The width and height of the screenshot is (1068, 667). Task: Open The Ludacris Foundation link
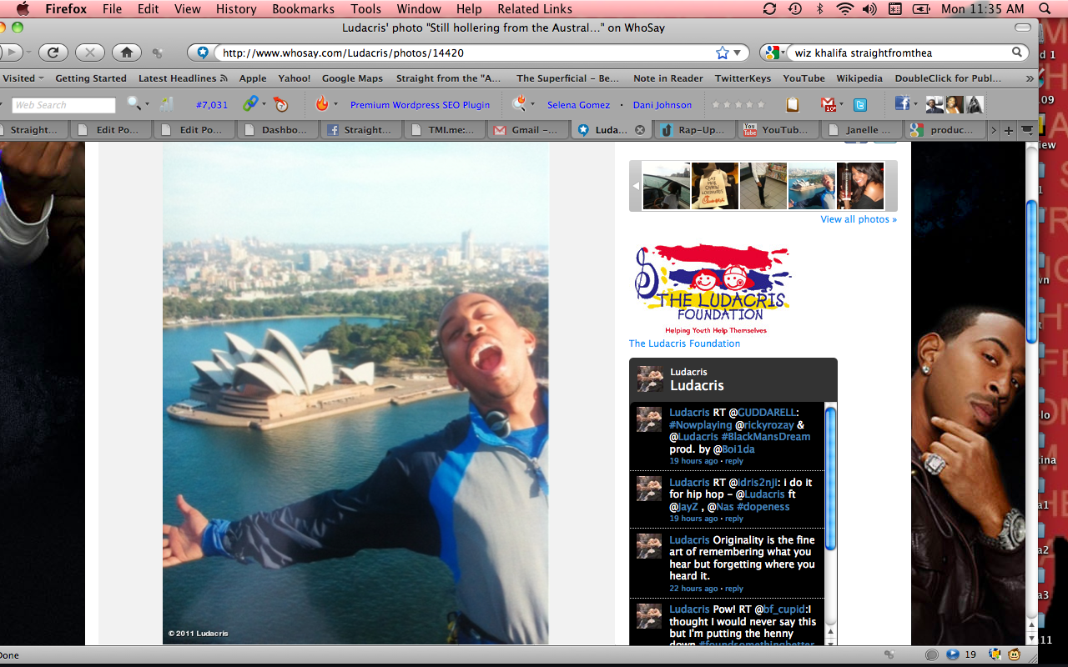(684, 344)
